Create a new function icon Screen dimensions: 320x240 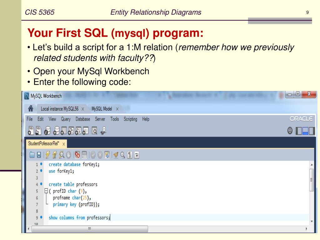pos(86,131)
